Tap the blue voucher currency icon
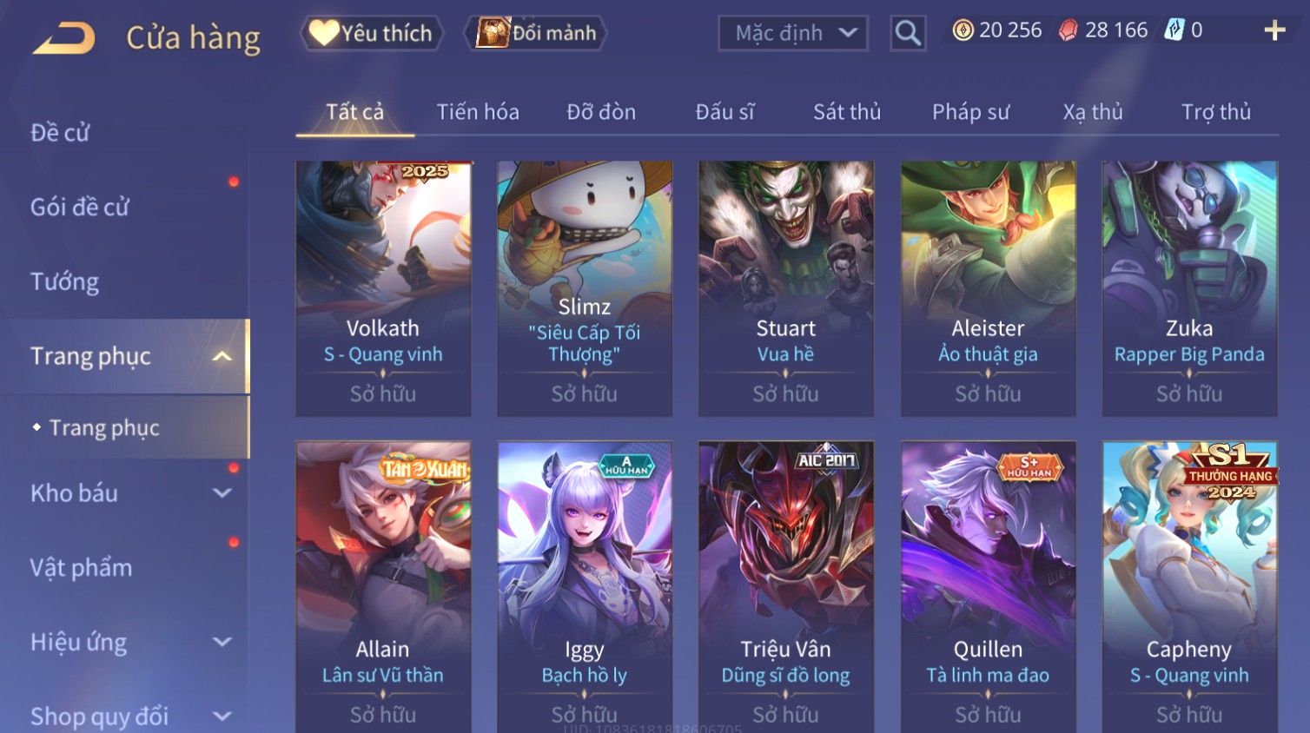 [1174, 30]
